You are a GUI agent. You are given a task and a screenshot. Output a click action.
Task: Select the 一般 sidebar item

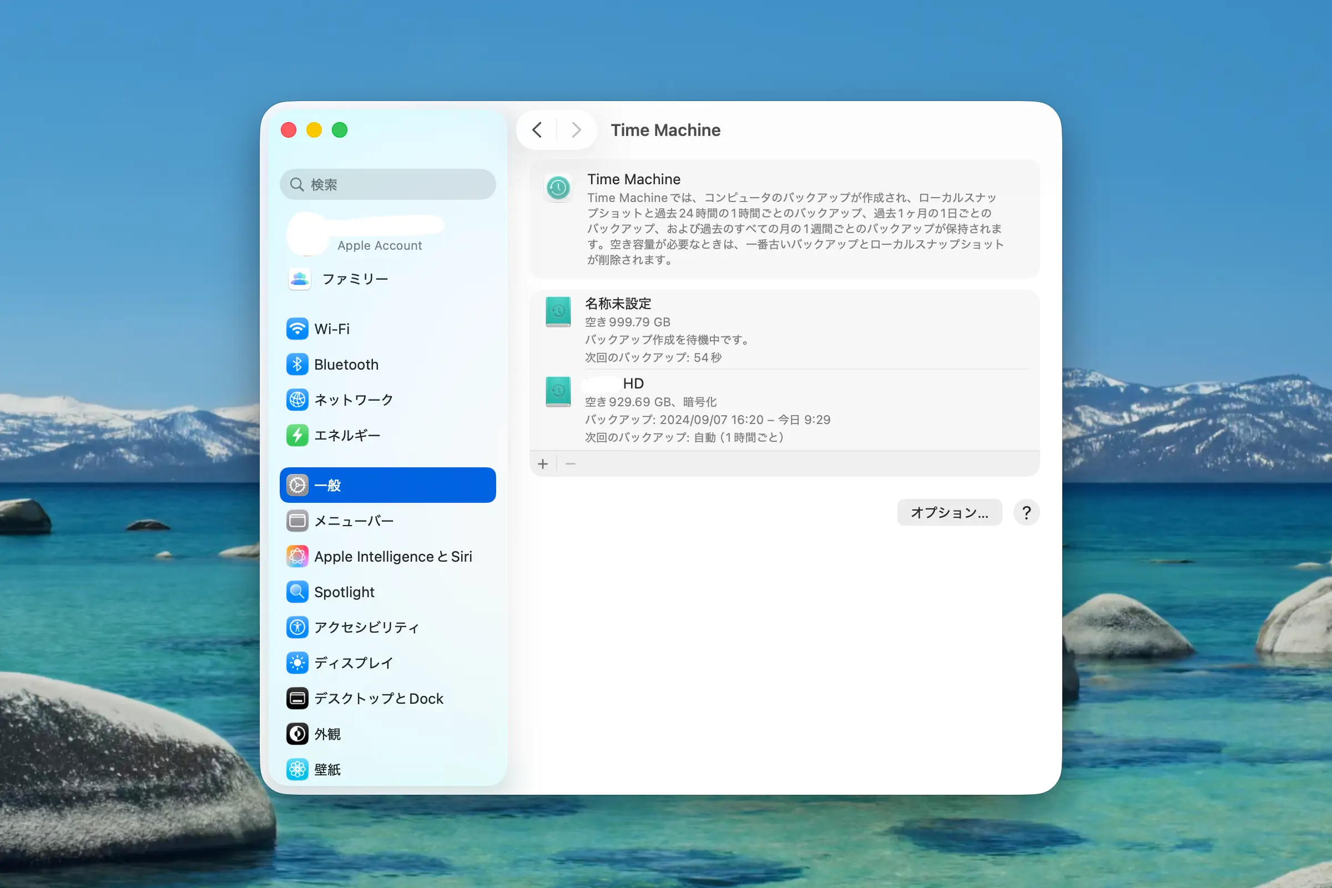[x=387, y=485]
